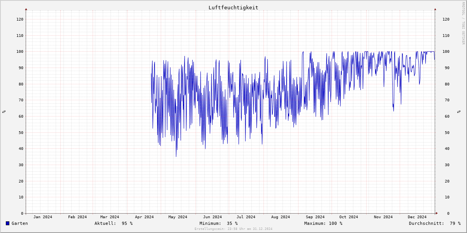The image size is (467, 233).
Task: Click the "80" label on the left y-axis
Action: [21, 84]
